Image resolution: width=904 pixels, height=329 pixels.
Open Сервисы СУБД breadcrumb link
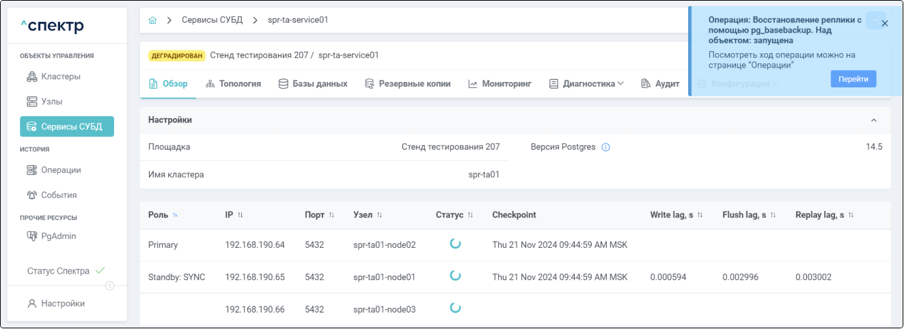[x=212, y=20]
